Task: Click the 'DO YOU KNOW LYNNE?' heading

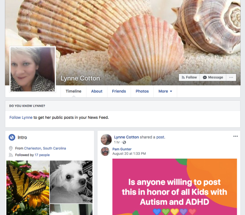Action: [27, 106]
